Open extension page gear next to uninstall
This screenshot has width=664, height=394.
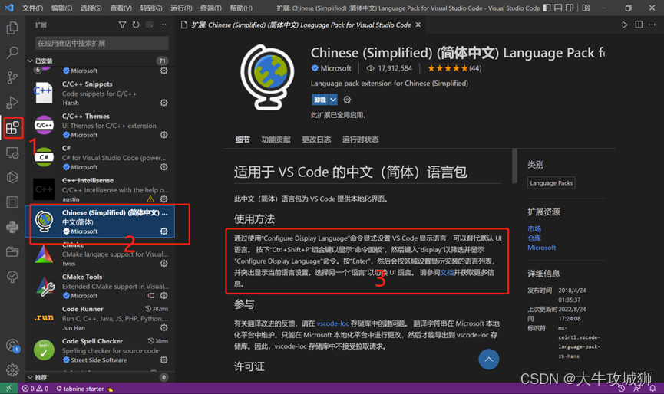(347, 100)
